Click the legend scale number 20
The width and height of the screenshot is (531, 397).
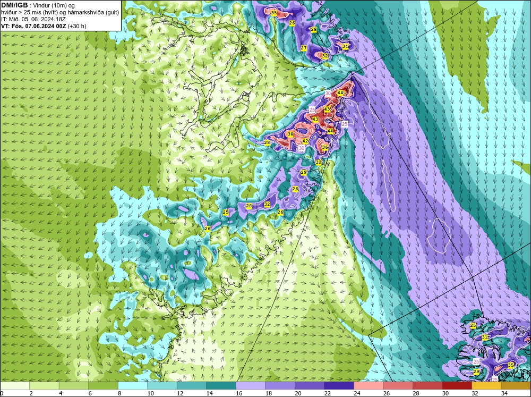click(298, 393)
